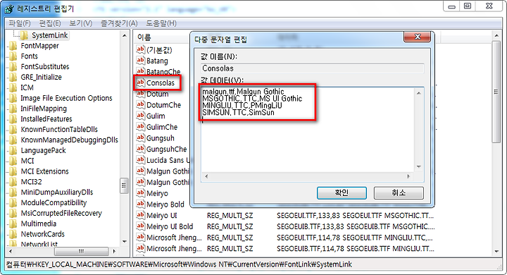Viewport: 507px width, 275px height.
Task: Open the 편집(E) menu
Action: 50,23
